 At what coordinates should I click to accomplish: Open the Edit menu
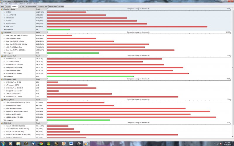(6, 4)
